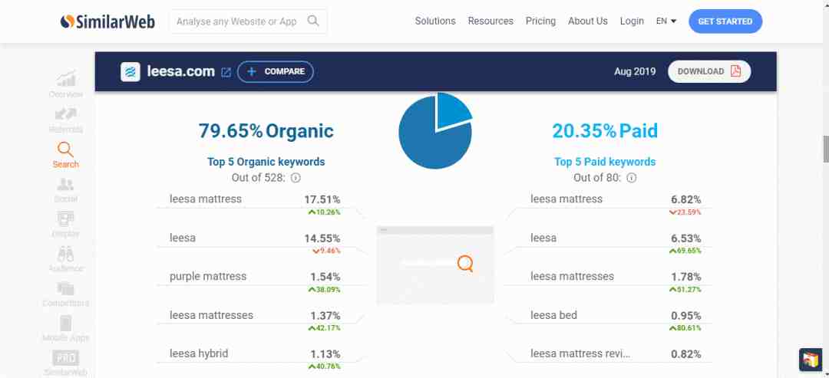Screen dimensions: 829x378
Task: Open the Resources menu
Action: [x=490, y=21]
